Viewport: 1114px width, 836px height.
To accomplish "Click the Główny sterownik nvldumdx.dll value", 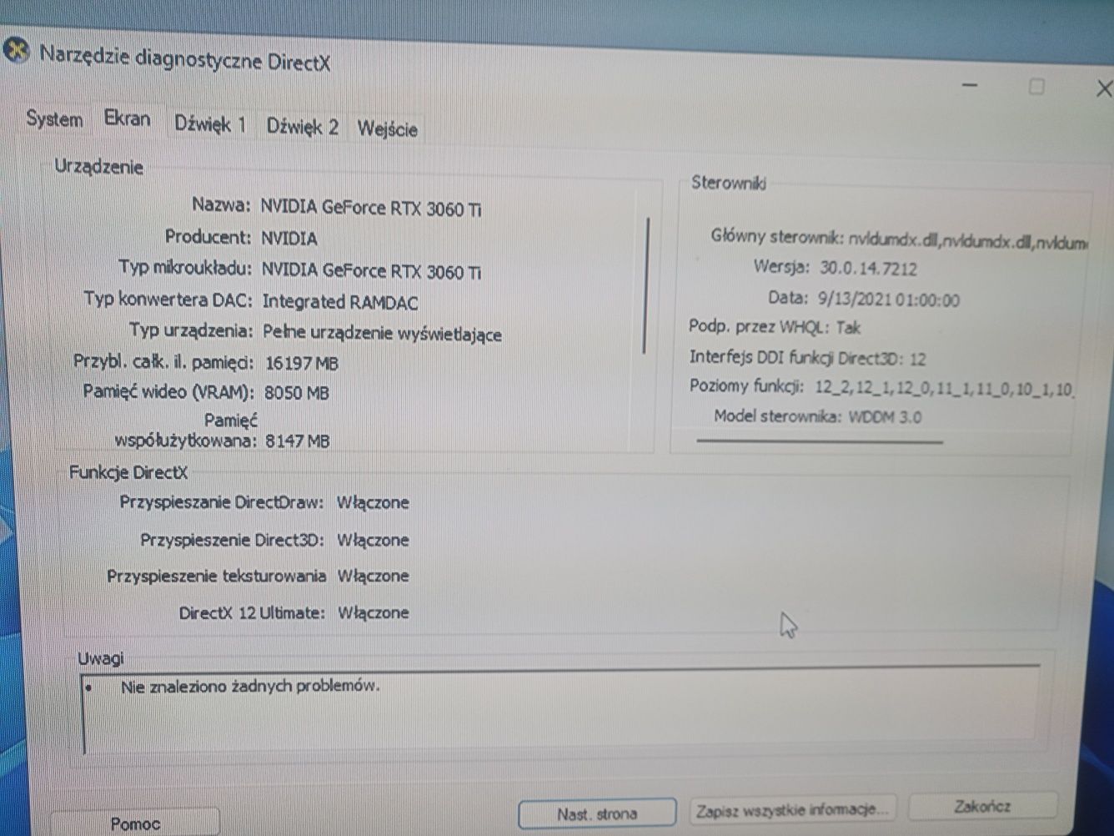I will pyautogui.click(x=968, y=241).
